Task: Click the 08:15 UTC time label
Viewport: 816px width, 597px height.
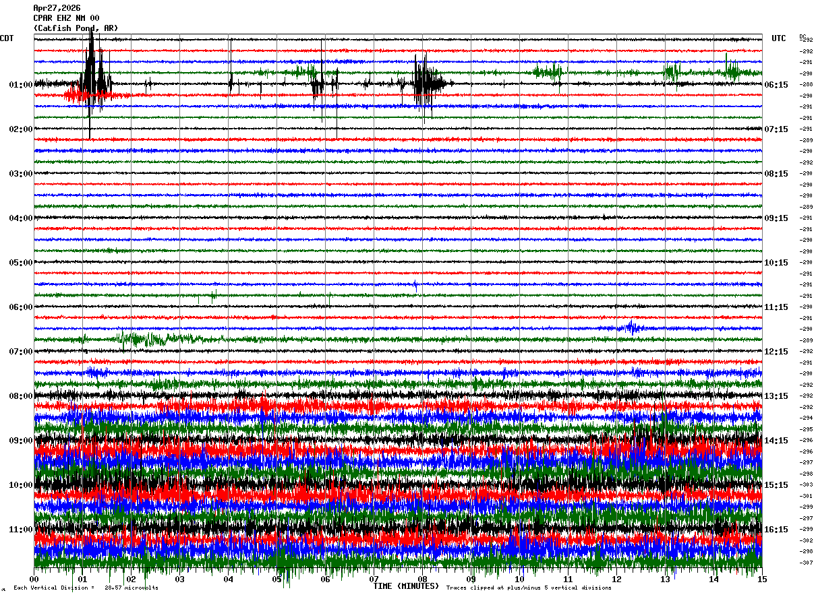Action: click(776, 174)
